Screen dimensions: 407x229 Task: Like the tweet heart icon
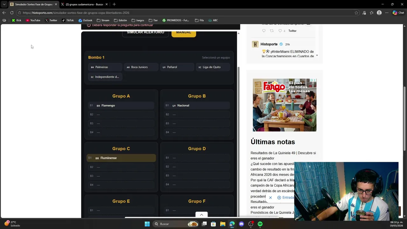[280, 31]
